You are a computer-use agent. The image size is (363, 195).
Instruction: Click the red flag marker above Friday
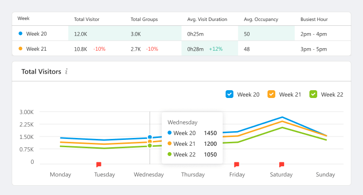[236, 165]
